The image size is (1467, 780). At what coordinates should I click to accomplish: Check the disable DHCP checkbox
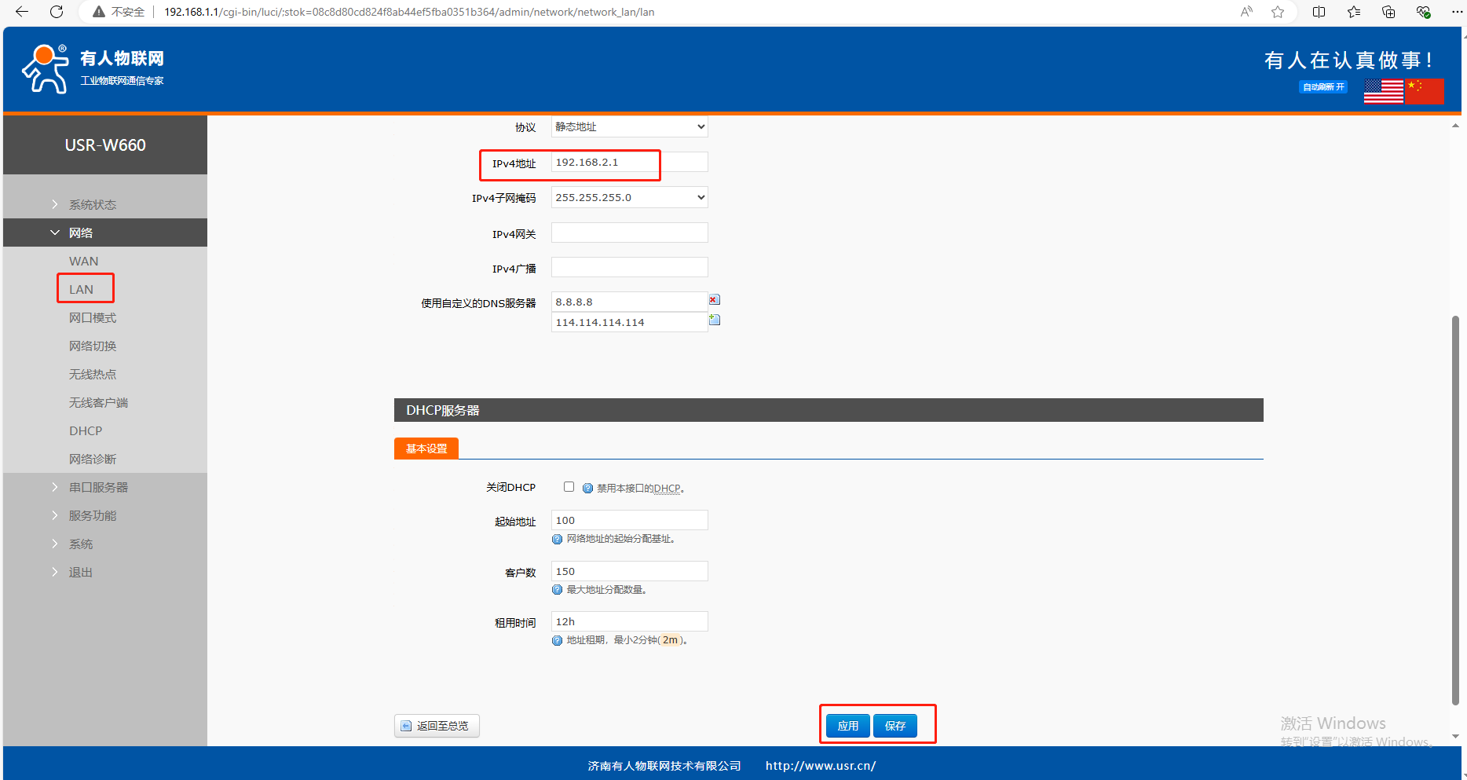click(569, 487)
